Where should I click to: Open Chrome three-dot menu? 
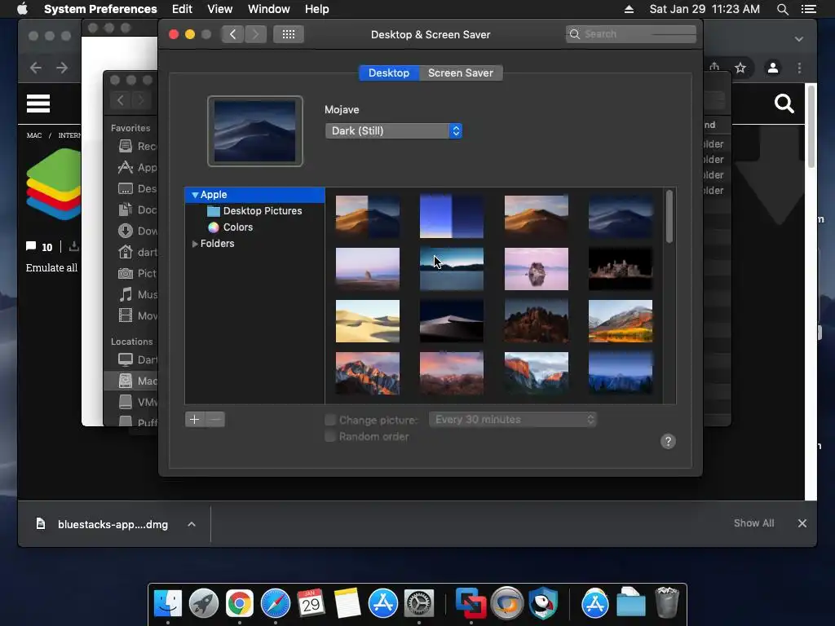(x=799, y=68)
